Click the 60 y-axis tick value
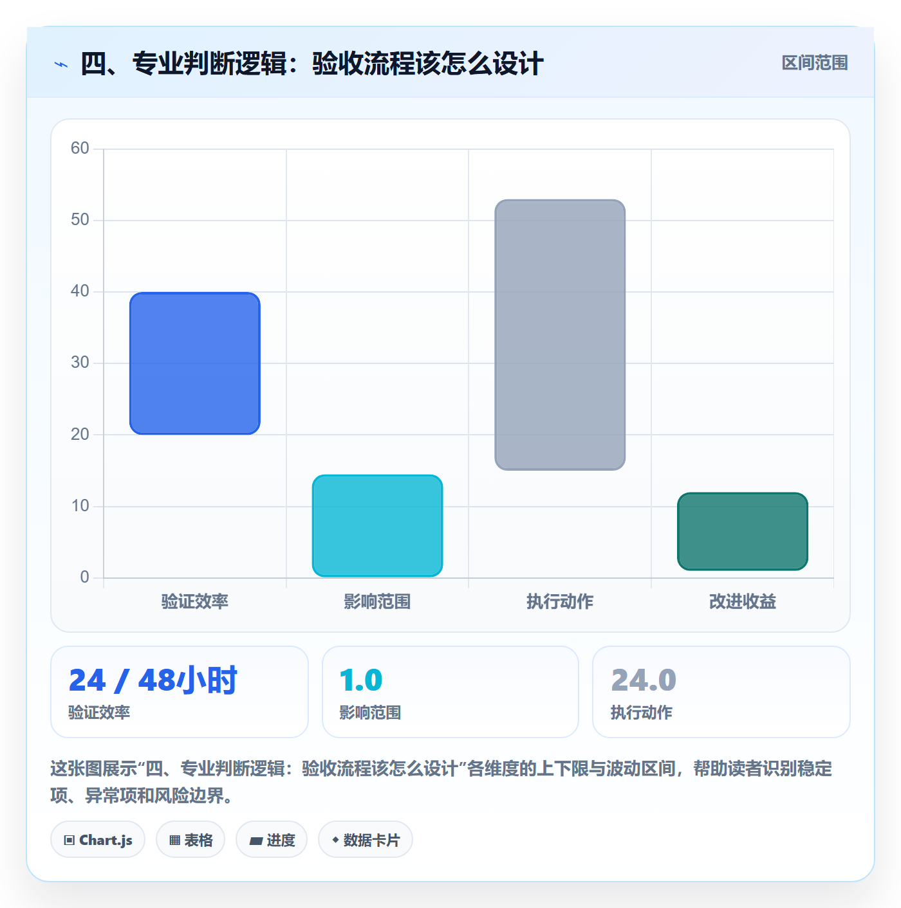The image size is (901, 908). [x=80, y=149]
